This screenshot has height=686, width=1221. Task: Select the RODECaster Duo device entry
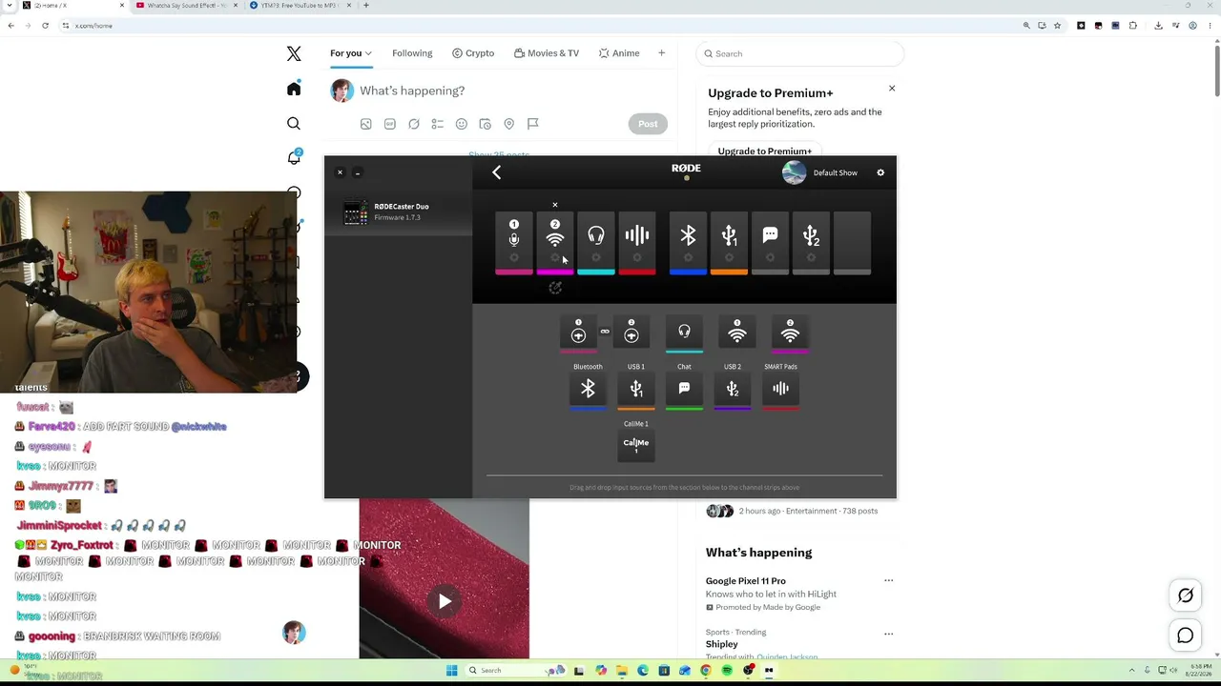[x=399, y=212]
